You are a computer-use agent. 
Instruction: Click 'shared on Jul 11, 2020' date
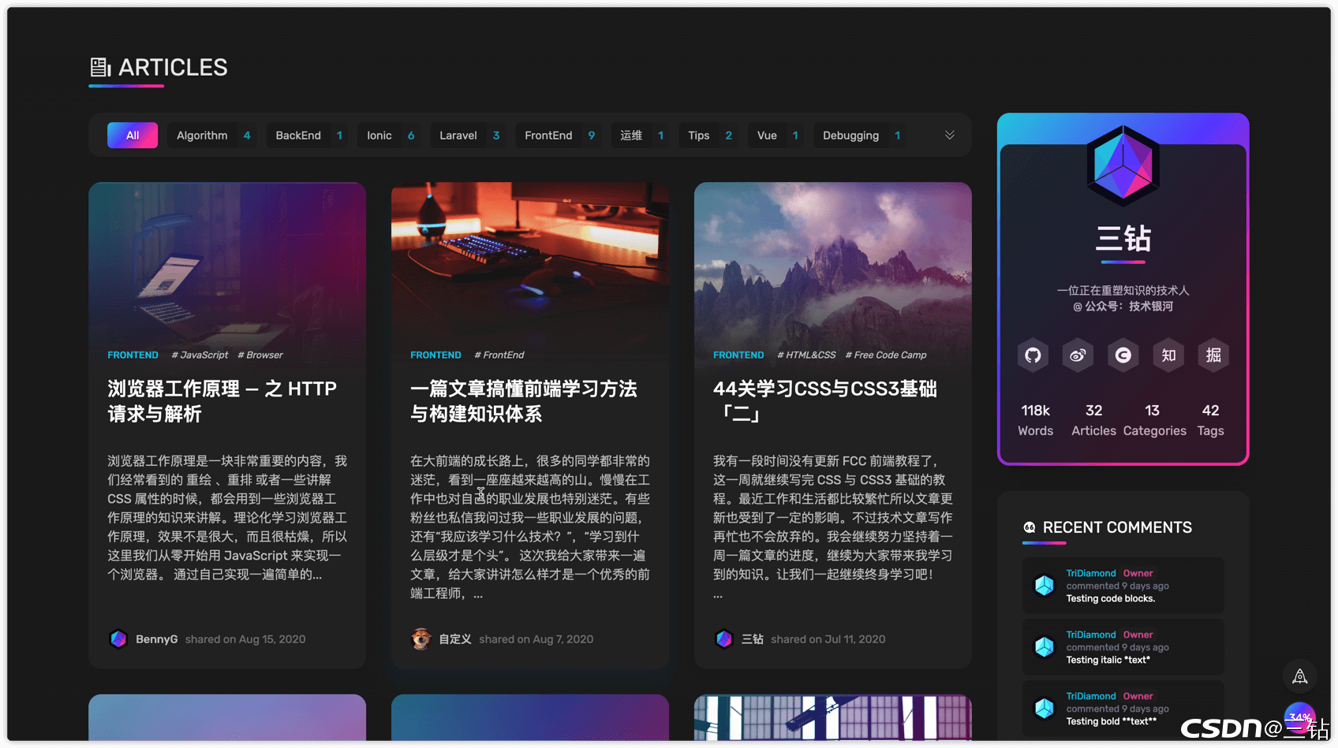click(828, 639)
